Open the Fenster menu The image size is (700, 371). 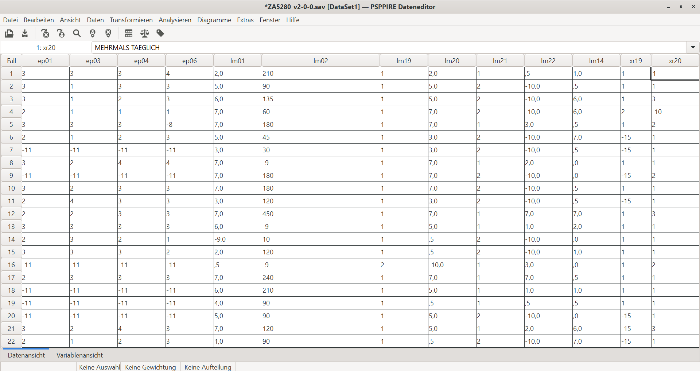coord(270,20)
